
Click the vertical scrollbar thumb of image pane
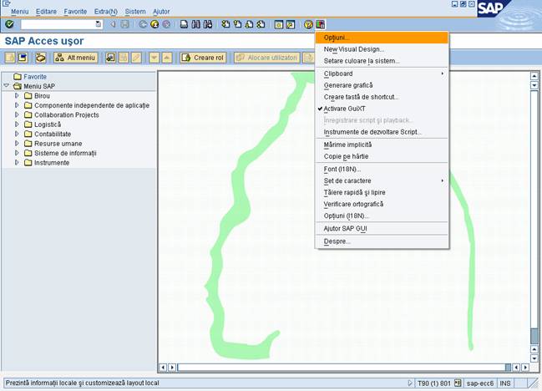point(534,336)
